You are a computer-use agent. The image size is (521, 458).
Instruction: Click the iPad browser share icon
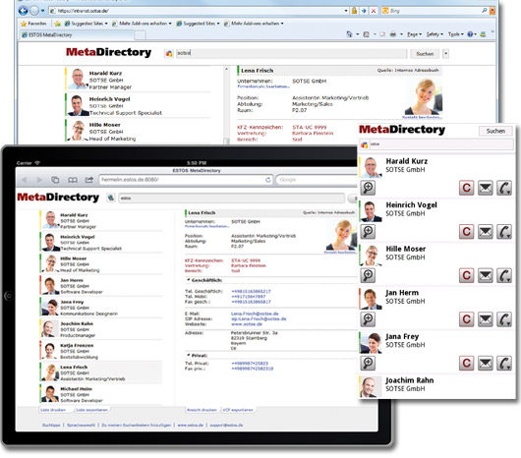tap(88, 180)
